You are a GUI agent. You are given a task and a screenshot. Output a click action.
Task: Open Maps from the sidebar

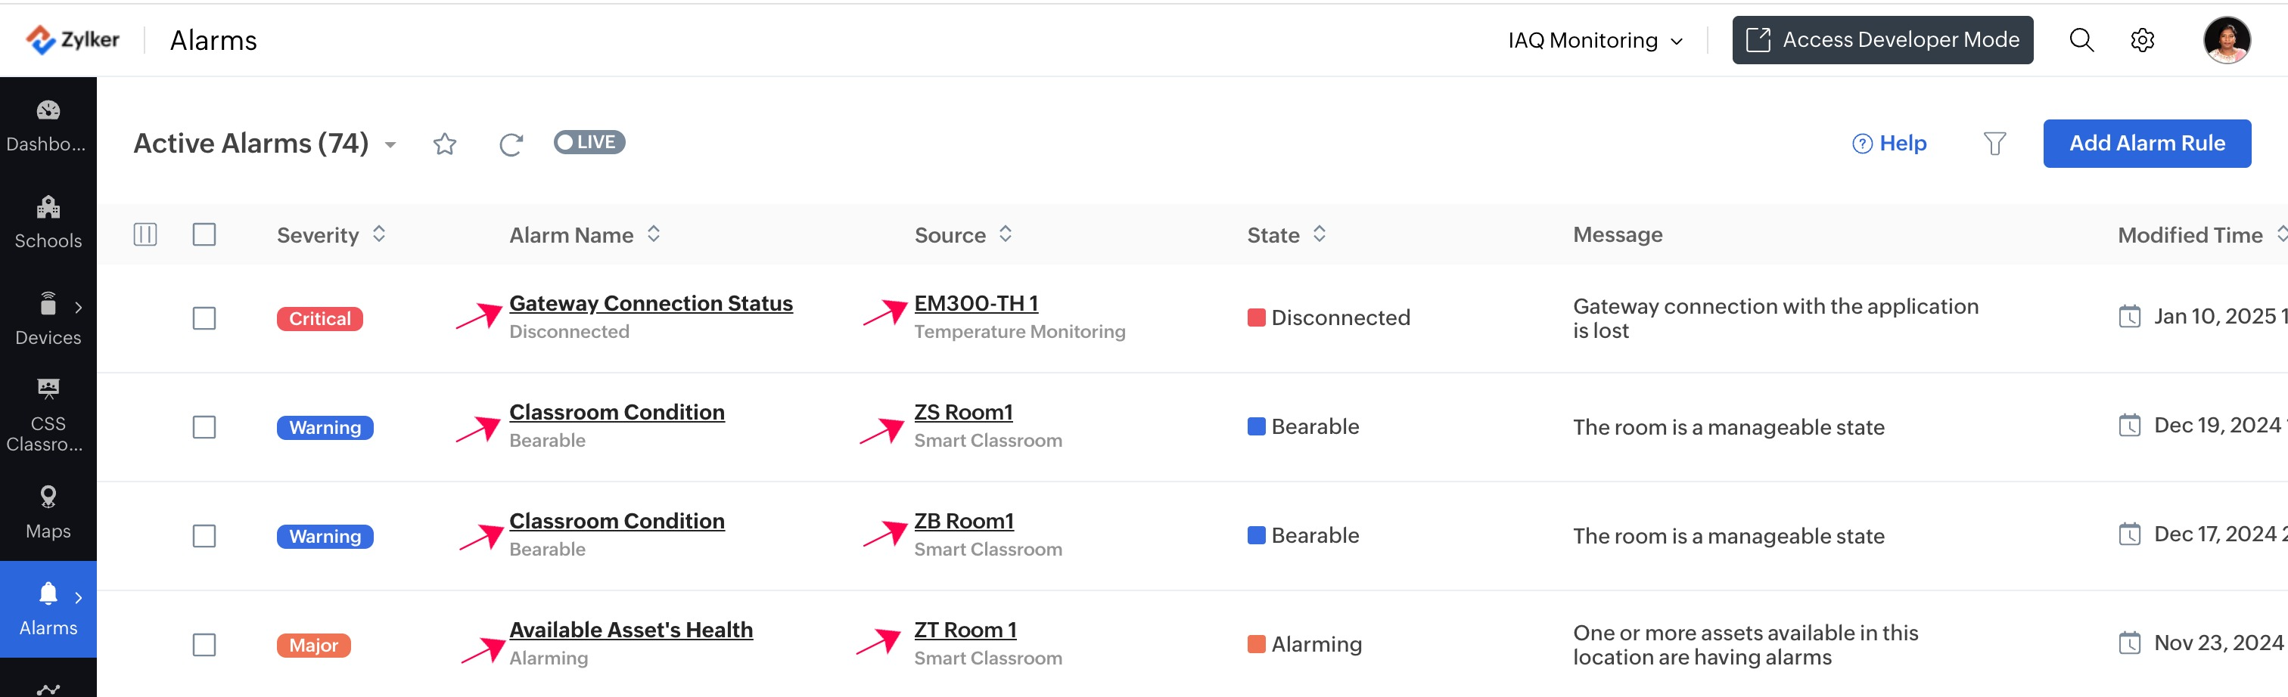tap(48, 513)
